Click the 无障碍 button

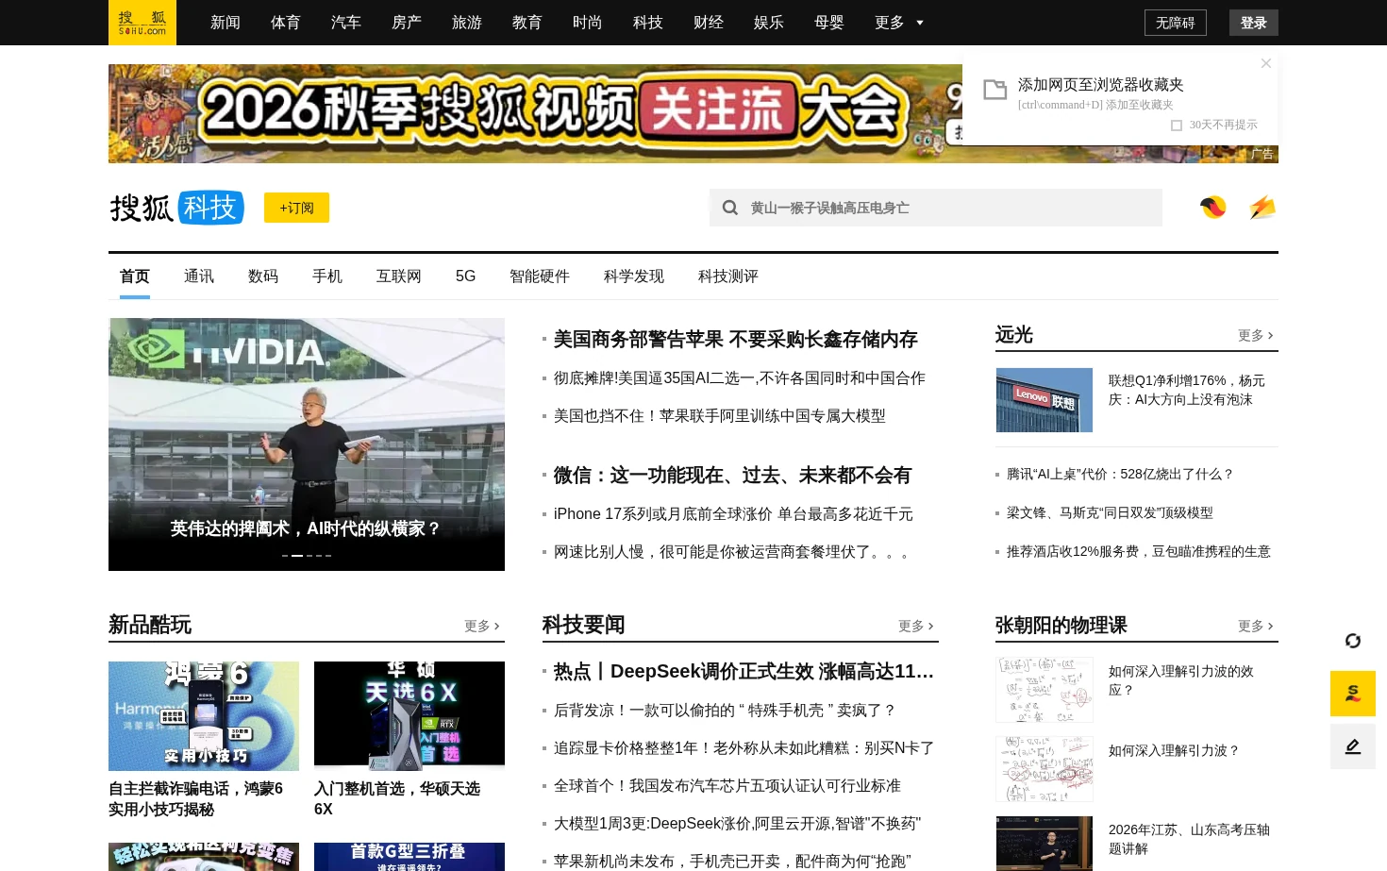pyautogui.click(x=1176, y=23)
